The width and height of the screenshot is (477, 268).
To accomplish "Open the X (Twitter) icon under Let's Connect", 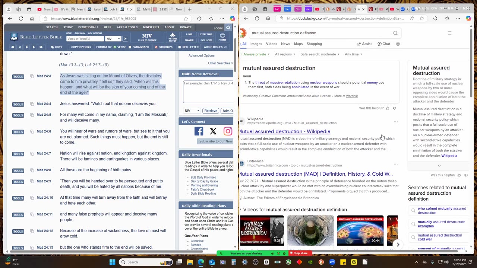I will click(213, 131).
